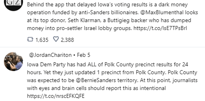
Task: Click the retweet icon under the Klarman tweet
Action: [30, 39]
